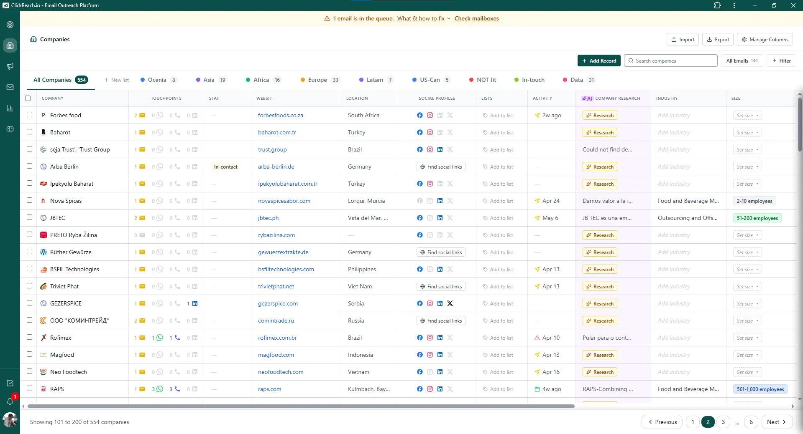Click WhatsApp touchpoint icon for Rofimex
Screen dimensions: 803x434
coord(160,338)
